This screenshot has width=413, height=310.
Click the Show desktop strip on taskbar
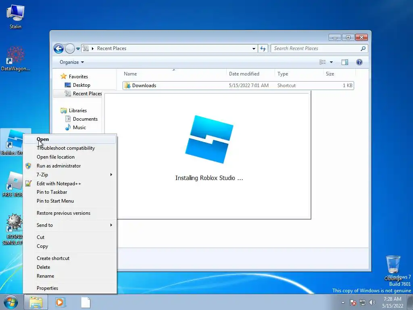click(x=410, y=302)
